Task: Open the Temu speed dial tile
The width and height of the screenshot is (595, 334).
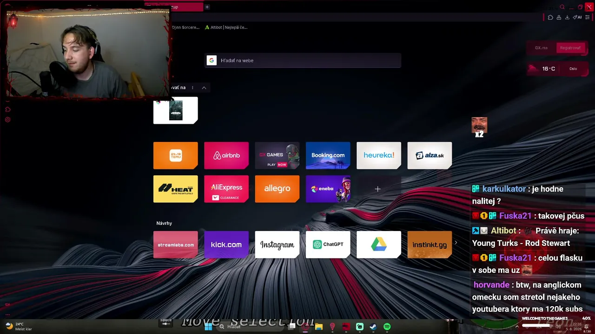Action: (x=176, y=155)
